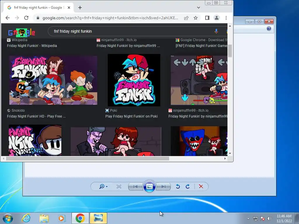Screen dimensions: 299x224
Task: Click the Google doodle logo
Action: [22, 33]
